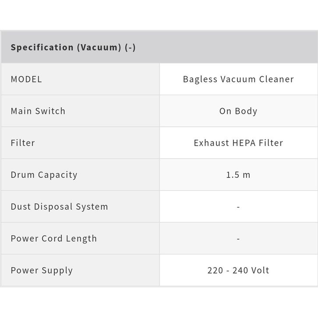Collapse the Specification (Vacuum) section header

[x=73, y=47]
